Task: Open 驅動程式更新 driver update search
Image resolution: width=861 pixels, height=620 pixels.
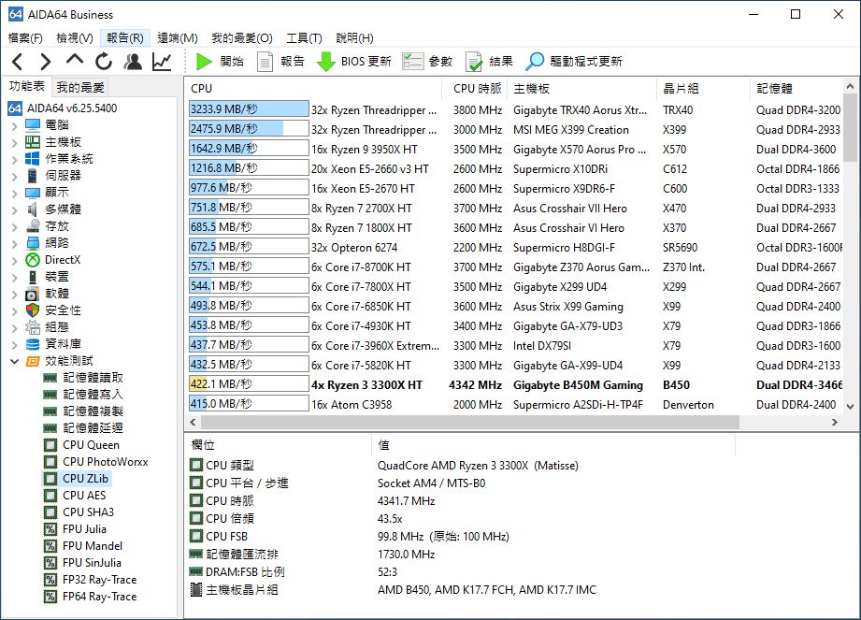Action: (x=573, y=62)
